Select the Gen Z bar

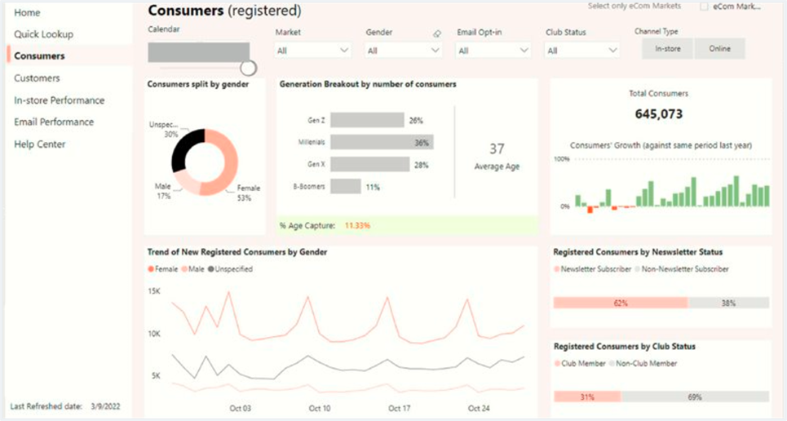pos(367,120)
